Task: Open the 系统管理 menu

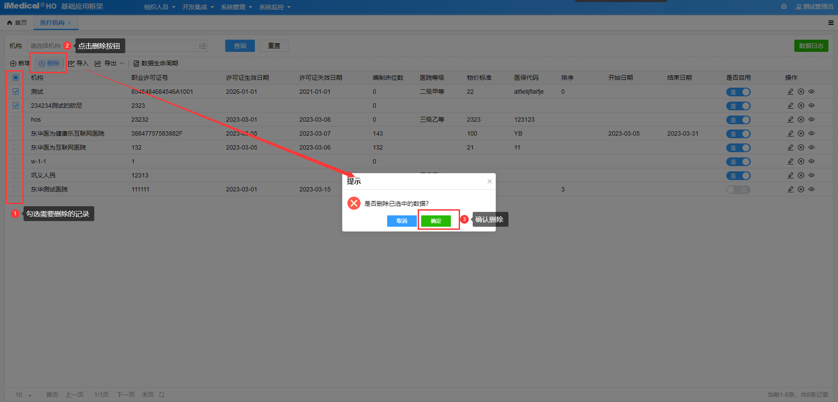Action: [236, 7]
